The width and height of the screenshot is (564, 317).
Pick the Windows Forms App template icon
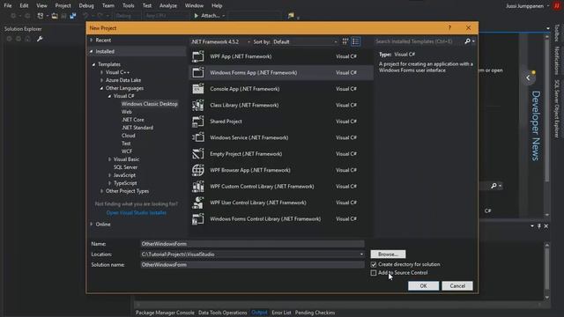(197, 72)
